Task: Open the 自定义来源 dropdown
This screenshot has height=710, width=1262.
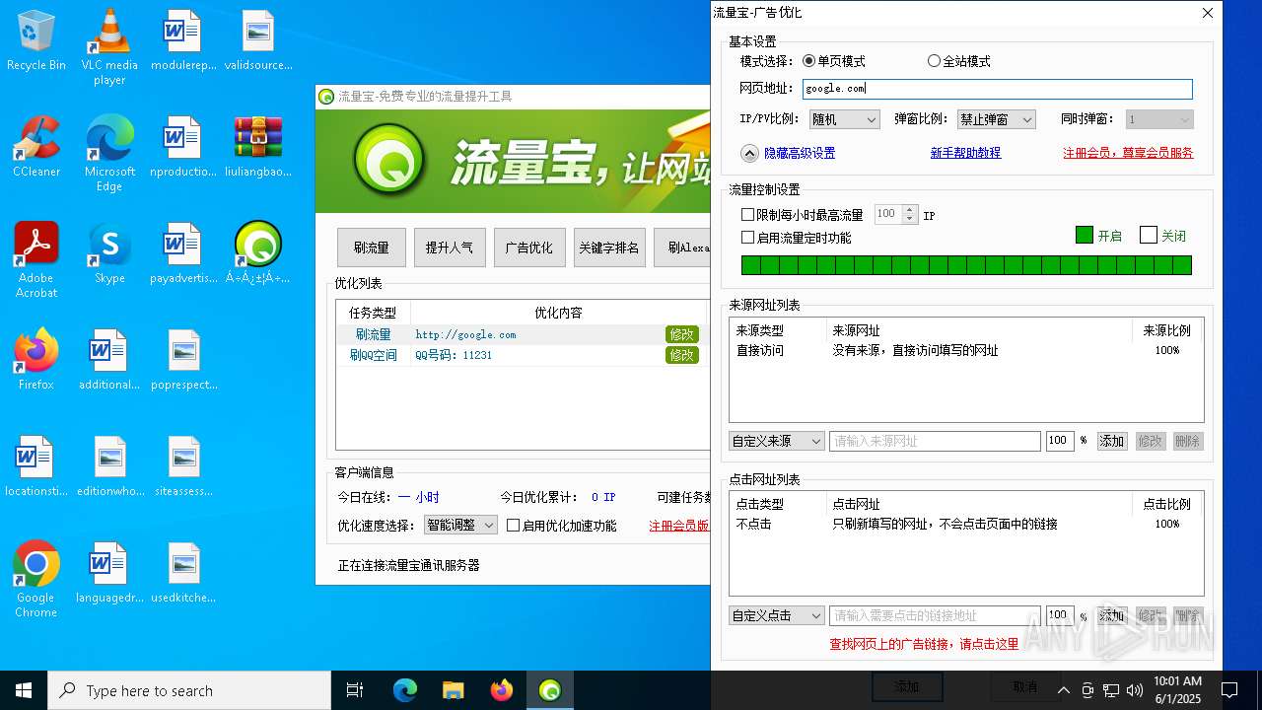Action: click(777, 441)
